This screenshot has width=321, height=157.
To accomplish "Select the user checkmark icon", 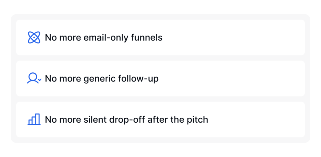I will pos(34,78).
